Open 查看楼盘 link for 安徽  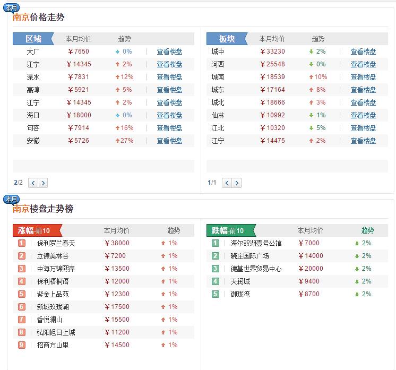pyautogui.click(x=169, y=141)
